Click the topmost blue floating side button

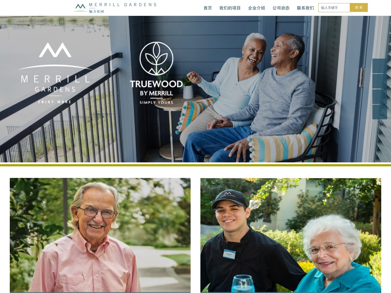coord(380,66)
